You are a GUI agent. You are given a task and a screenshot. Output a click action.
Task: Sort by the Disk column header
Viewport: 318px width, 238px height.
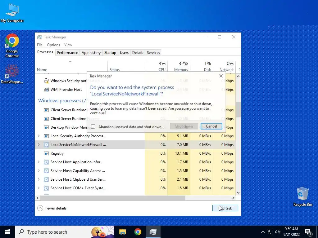click(x=202, y=66)
